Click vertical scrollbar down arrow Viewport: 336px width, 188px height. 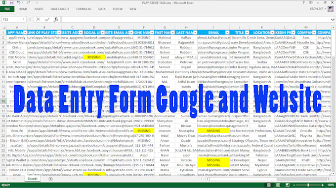pyautogui.click(x=333, y=174)
